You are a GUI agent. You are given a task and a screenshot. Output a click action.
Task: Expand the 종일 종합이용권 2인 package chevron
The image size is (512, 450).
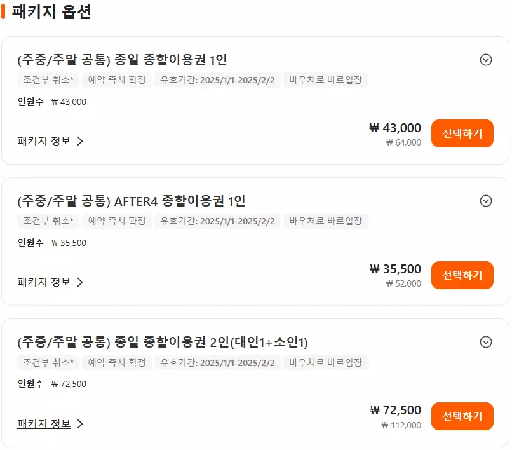[485, 341]
